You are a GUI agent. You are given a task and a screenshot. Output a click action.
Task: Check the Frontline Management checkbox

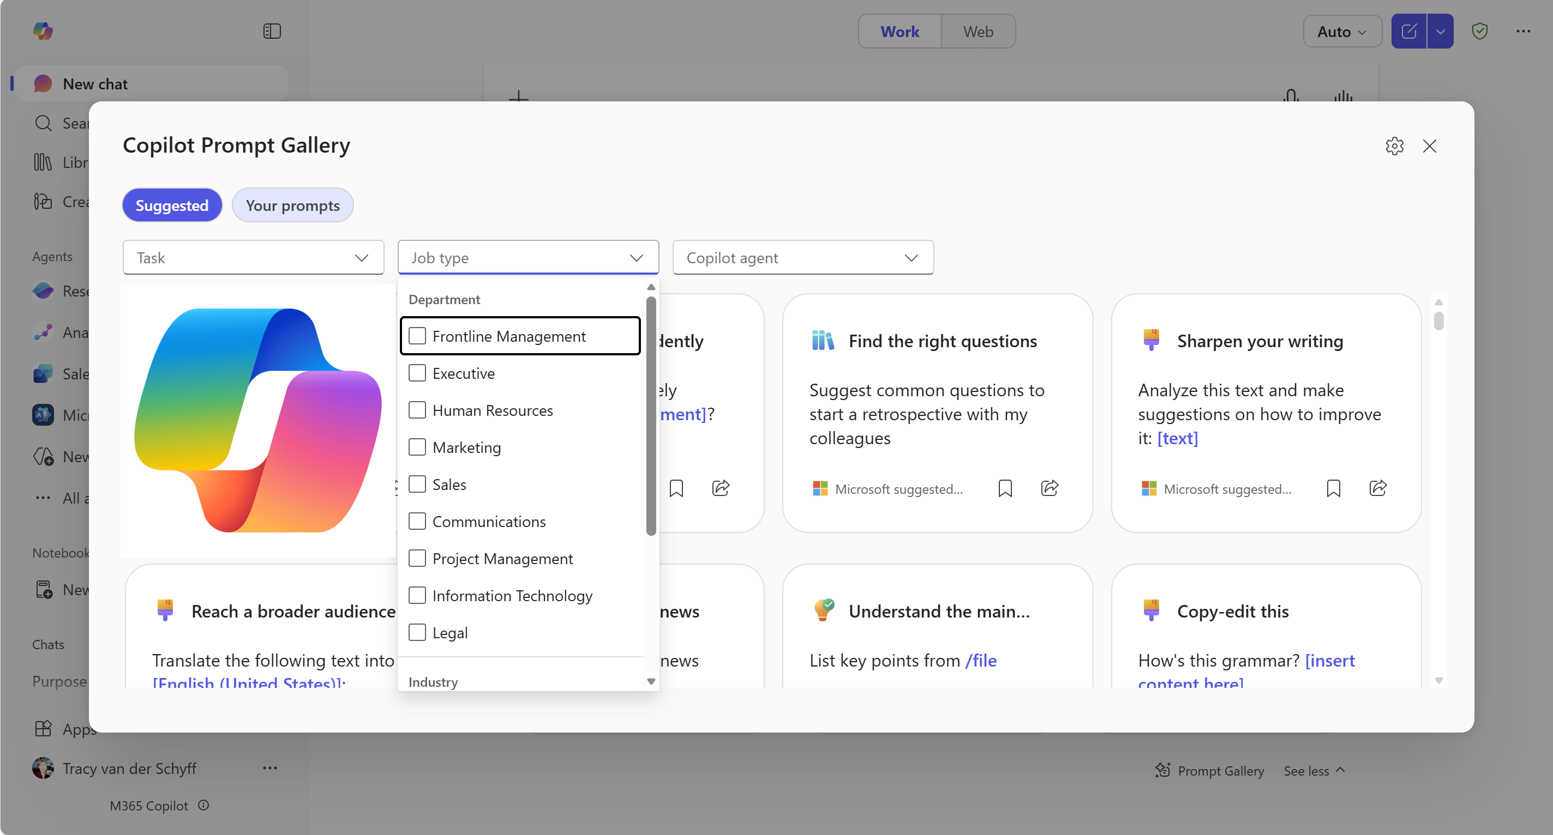(417, 336)
